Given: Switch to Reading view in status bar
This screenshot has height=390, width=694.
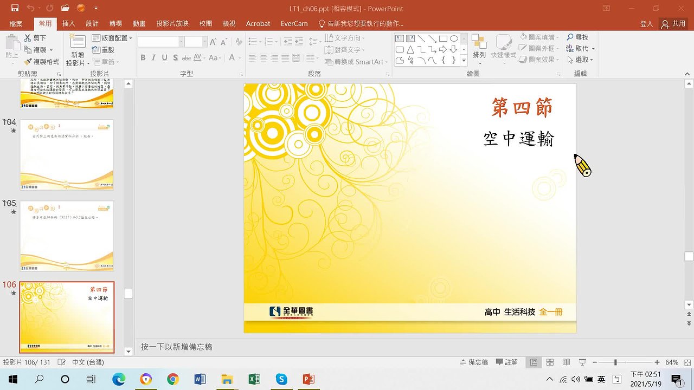Looking at the screenshot, I should pos(566,362).
